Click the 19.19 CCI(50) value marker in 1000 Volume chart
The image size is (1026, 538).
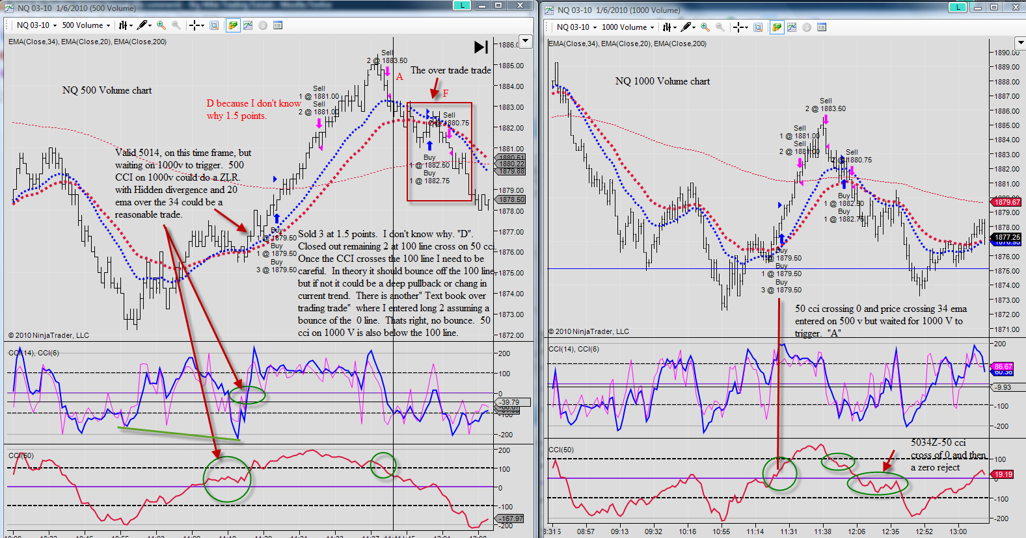point(1003,474)
